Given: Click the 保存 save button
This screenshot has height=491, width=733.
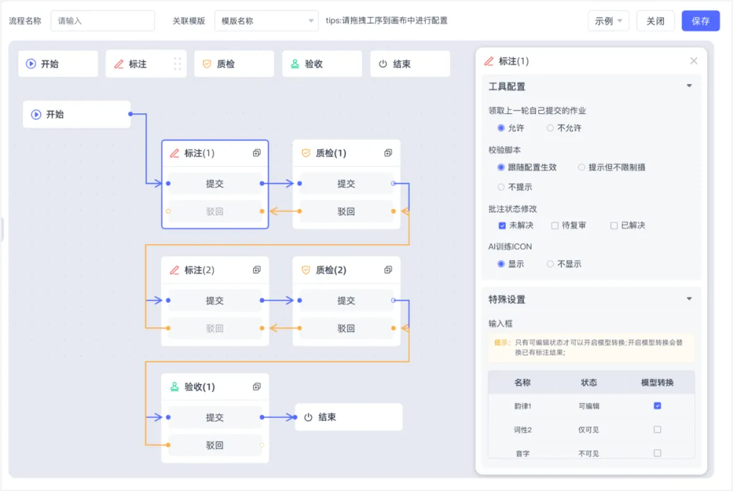Looking at the screenshot, I should click(700, 20).
